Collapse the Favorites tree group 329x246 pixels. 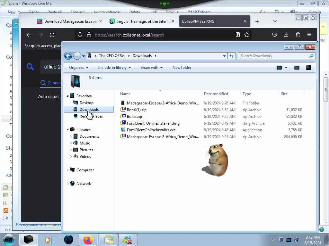(x=67, y=96)
